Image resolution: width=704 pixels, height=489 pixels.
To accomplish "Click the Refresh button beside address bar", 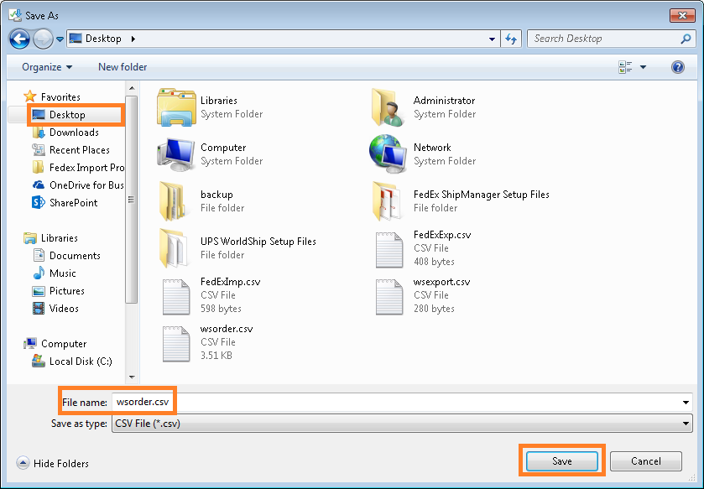I will point(511,39).
